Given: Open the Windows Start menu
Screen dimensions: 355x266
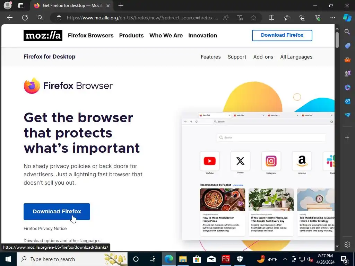Looking at the screenshot, I should point(8,259).
